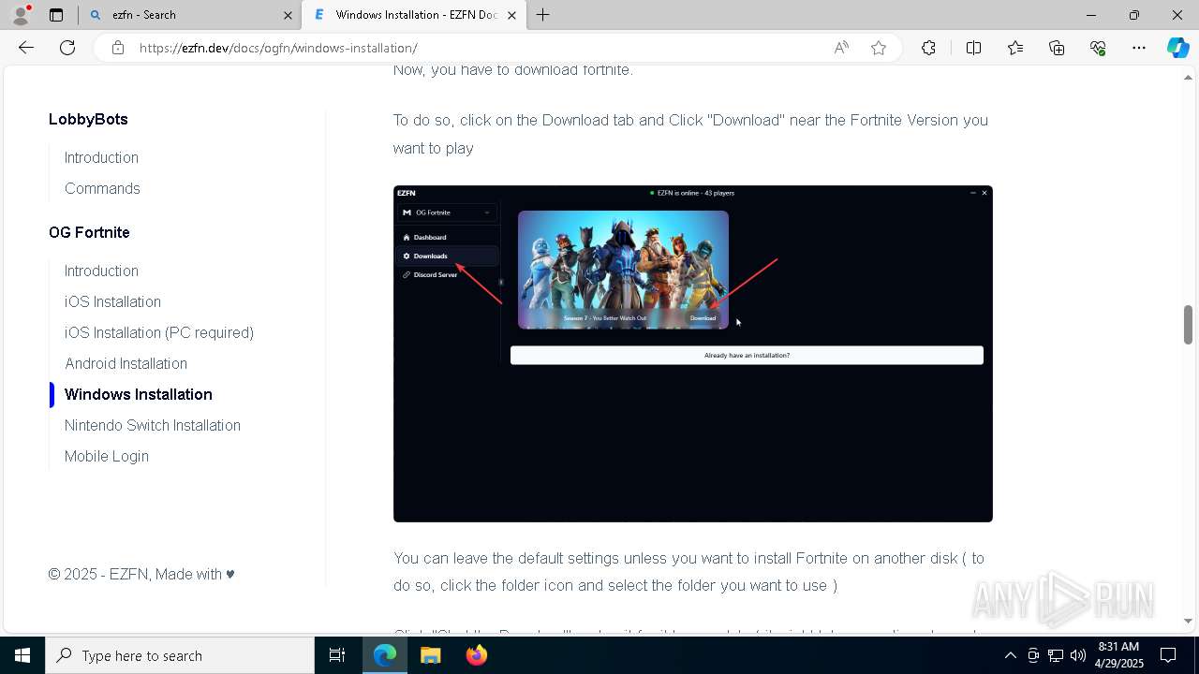
Task: Close the ezfn - Search tab
Action: click(288, 15)
